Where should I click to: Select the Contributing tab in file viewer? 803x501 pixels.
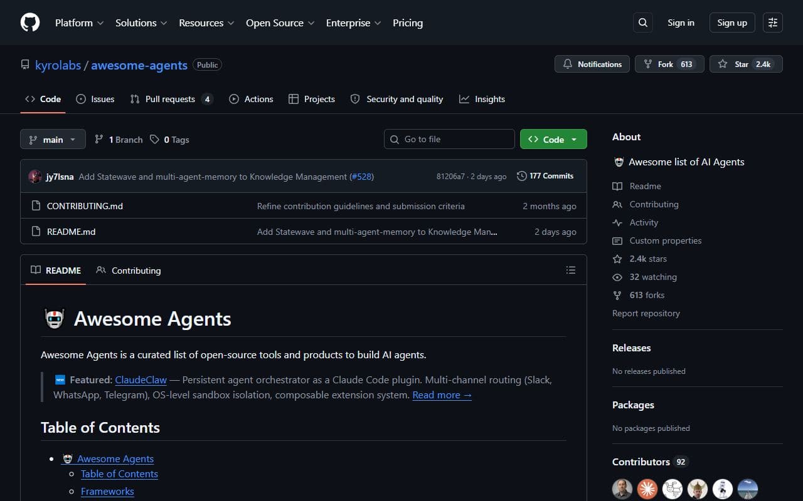(129, 271)
